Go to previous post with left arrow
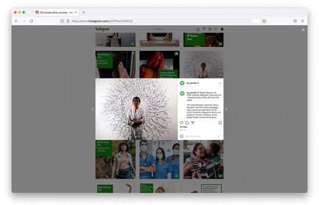The image size is (319, 205). tap(93, 109)
